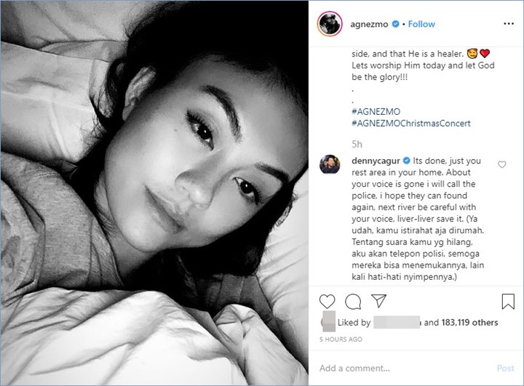Open the #AGNEZMO hashtag
Image resolution: width=524 pixels, height=386 pixels.
[376, 111]
